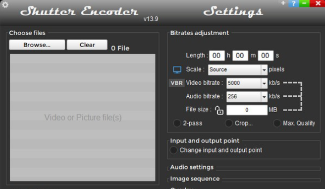This screenshot has width=325, height=189.
Task: Click the Clear button
Action: click(87, 45)
